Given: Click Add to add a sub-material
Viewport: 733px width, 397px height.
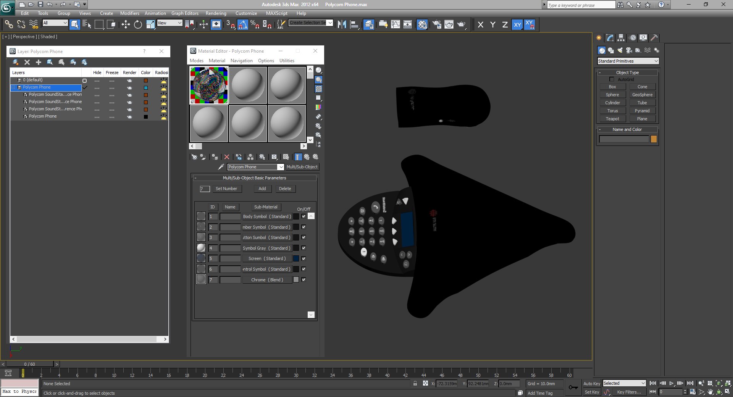Looking at the screenshot, I should click(262, 189).
